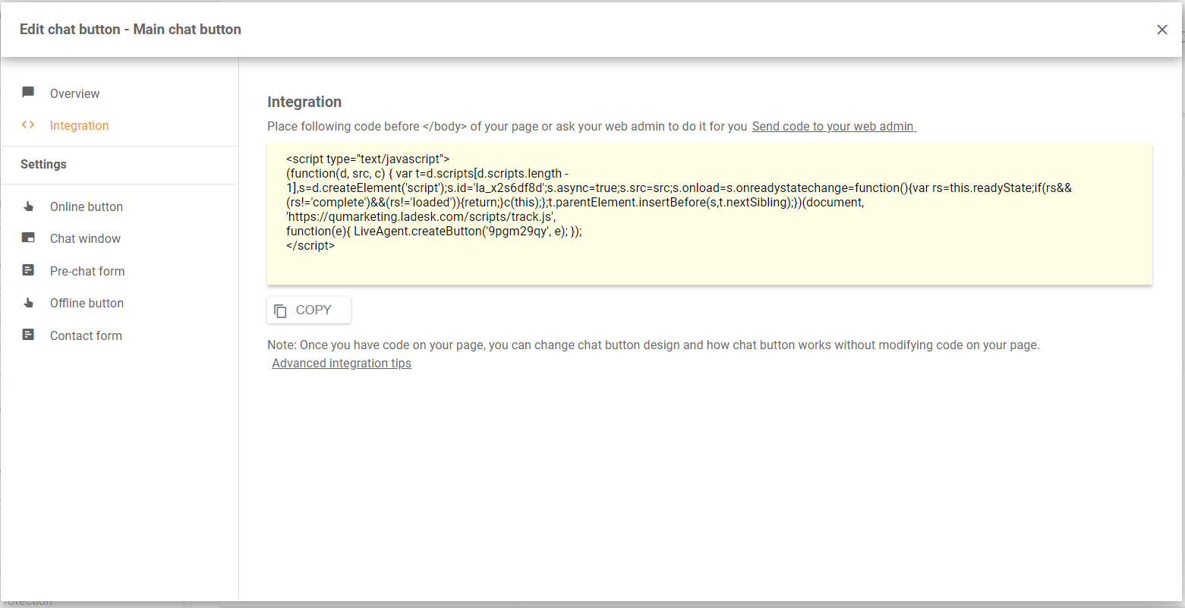
Task: Go to Contact form settings
Action: pos(86,336)
